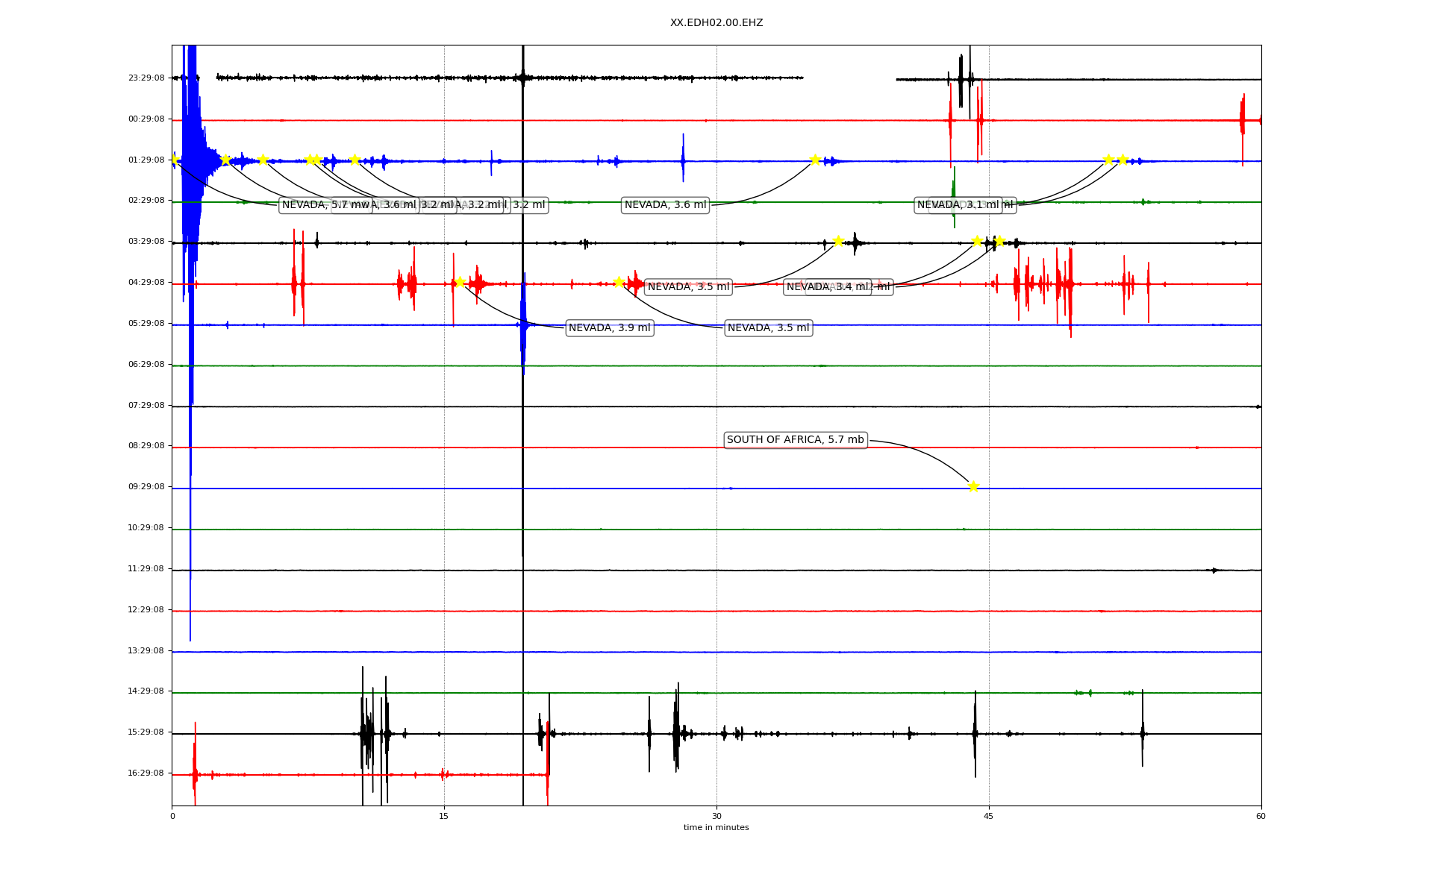Click the 15-minute tick label on the x-axis
The width and height of the screenshot is (1433, 895).
[444, 817]
